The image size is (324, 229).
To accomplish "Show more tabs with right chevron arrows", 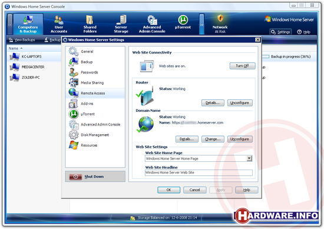I will tap(201, 24).
